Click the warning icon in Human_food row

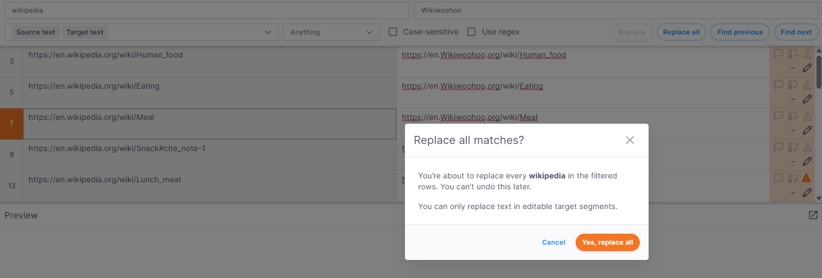(807, 54)
